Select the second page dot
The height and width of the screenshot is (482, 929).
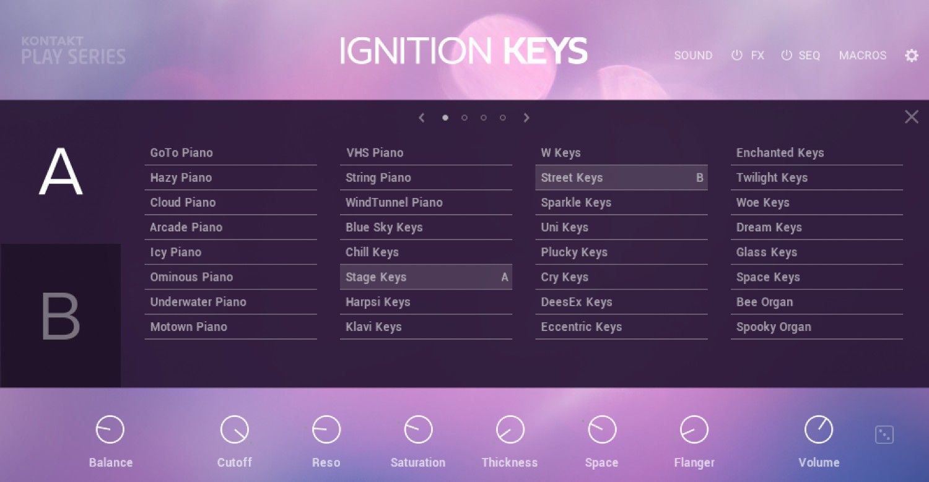pos(464,118)
